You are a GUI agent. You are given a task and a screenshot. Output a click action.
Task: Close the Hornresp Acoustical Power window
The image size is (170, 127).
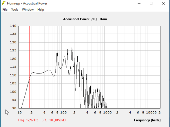(x=163, y=3)
